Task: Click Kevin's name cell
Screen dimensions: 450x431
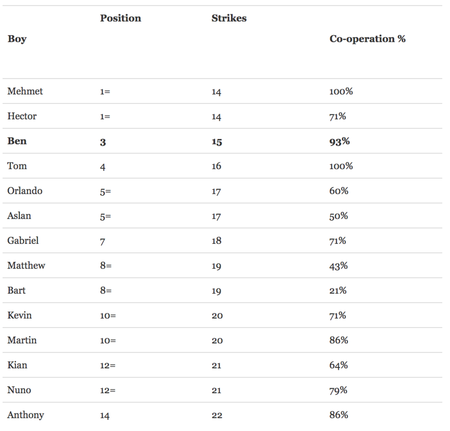Action: click(19, 315)
